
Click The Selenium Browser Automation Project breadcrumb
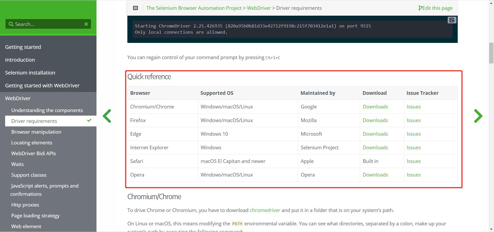194,8
